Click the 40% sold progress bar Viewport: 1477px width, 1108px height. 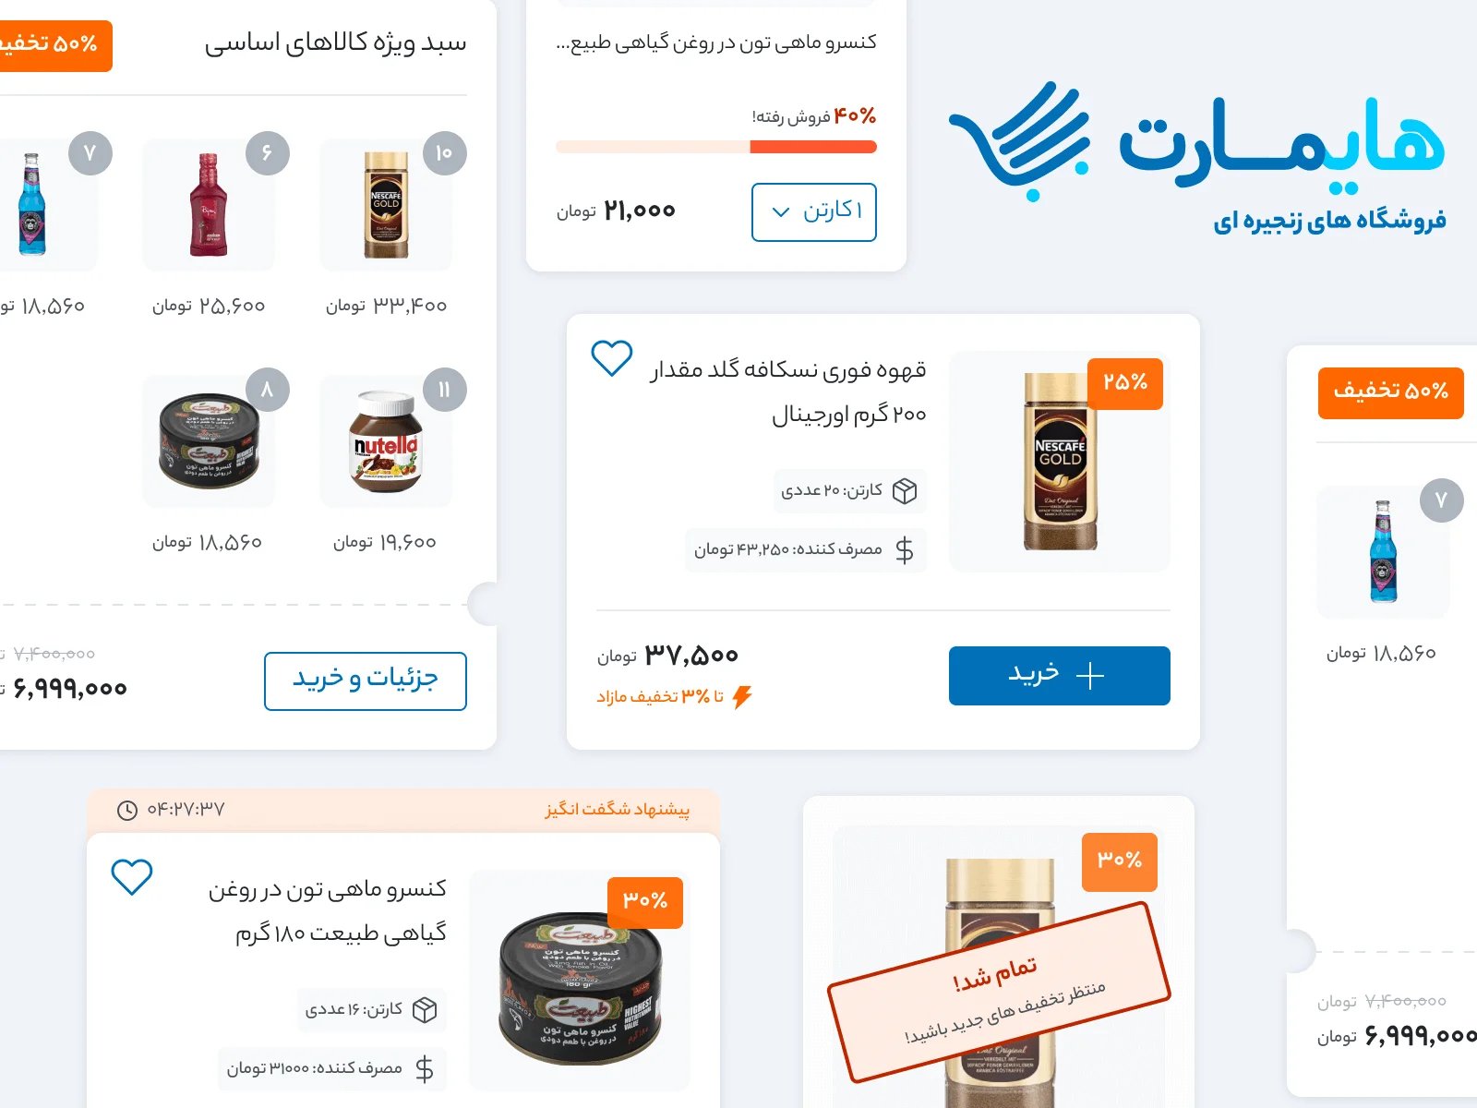[x=716, y=147]
